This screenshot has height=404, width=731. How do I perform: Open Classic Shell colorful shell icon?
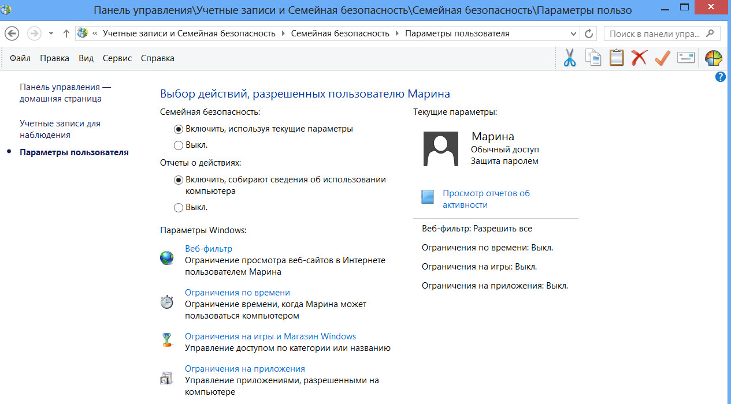714,58
